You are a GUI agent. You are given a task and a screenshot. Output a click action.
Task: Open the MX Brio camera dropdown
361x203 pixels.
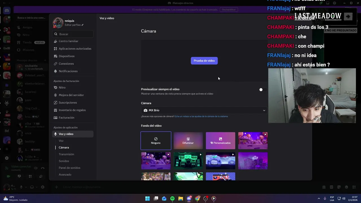(204, 110)
